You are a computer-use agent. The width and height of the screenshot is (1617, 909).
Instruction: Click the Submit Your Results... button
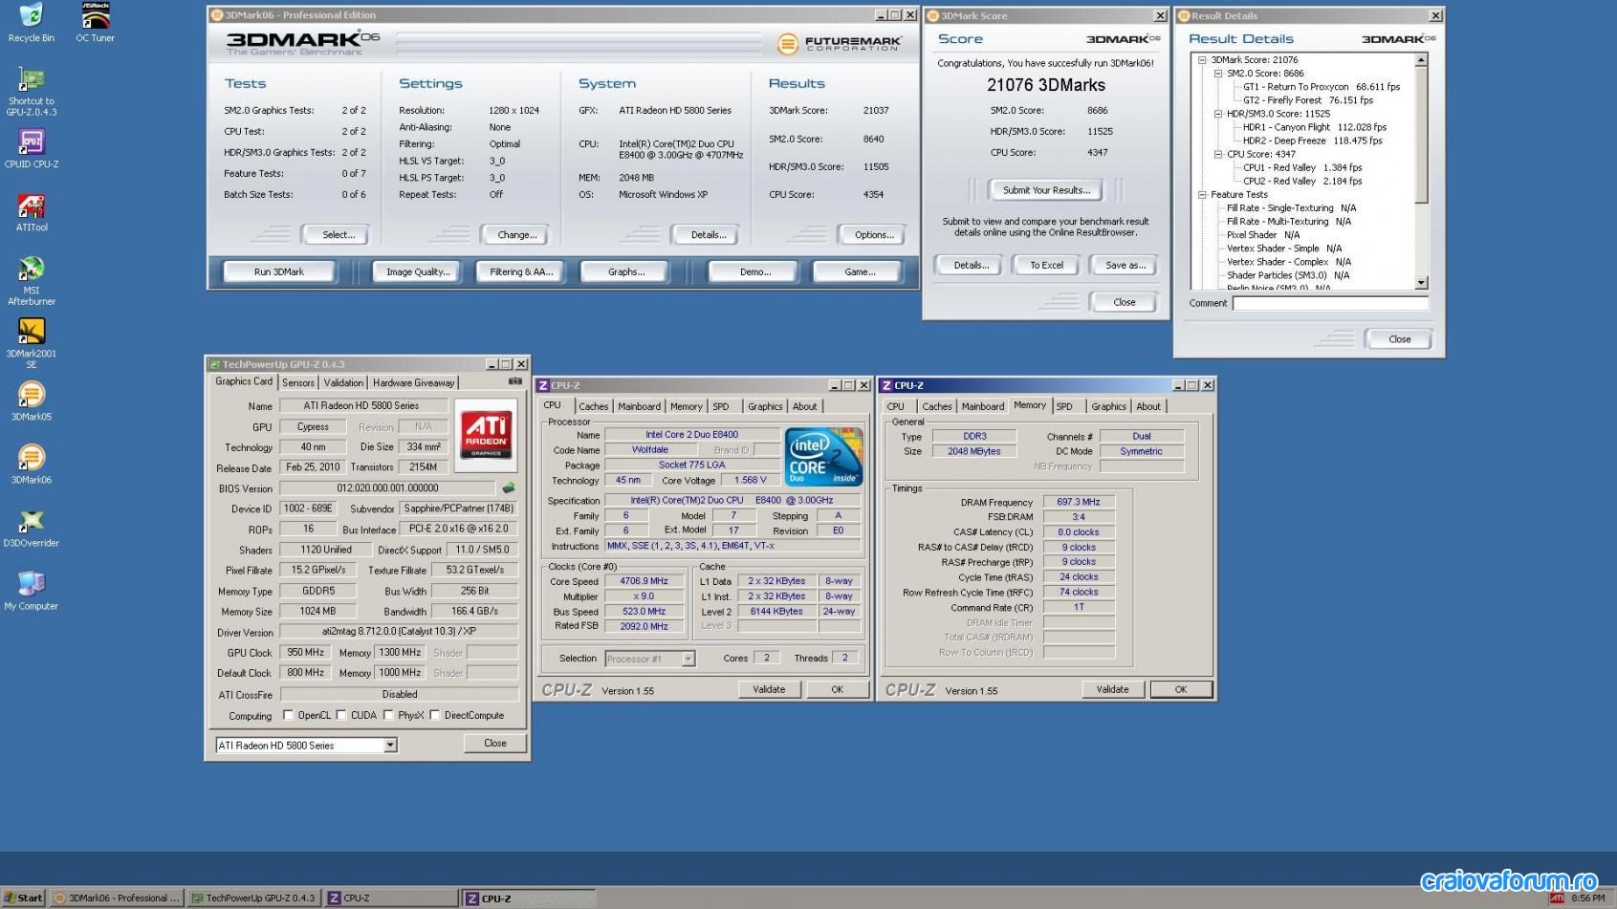[1046, 190]
